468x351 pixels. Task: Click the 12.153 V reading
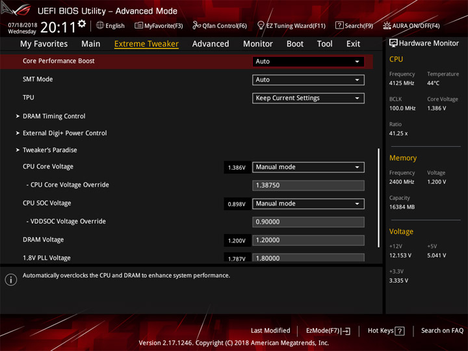(x=400, y=255)
